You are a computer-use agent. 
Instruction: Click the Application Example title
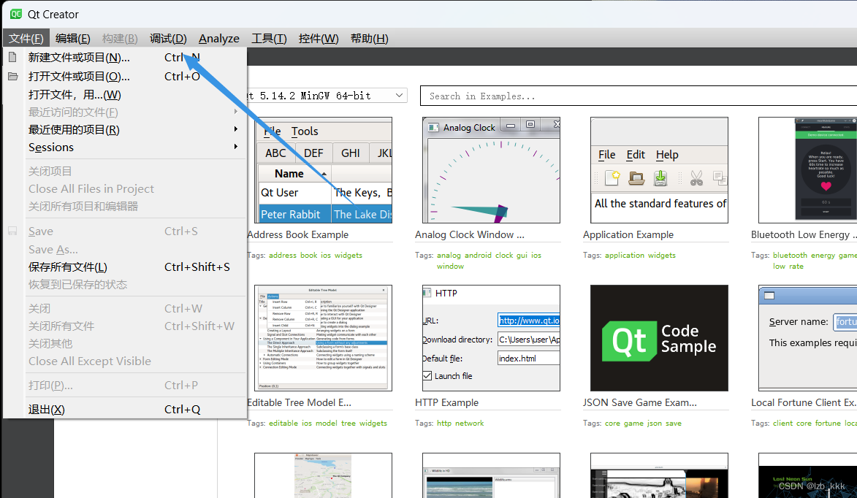(x=628, y=234)
